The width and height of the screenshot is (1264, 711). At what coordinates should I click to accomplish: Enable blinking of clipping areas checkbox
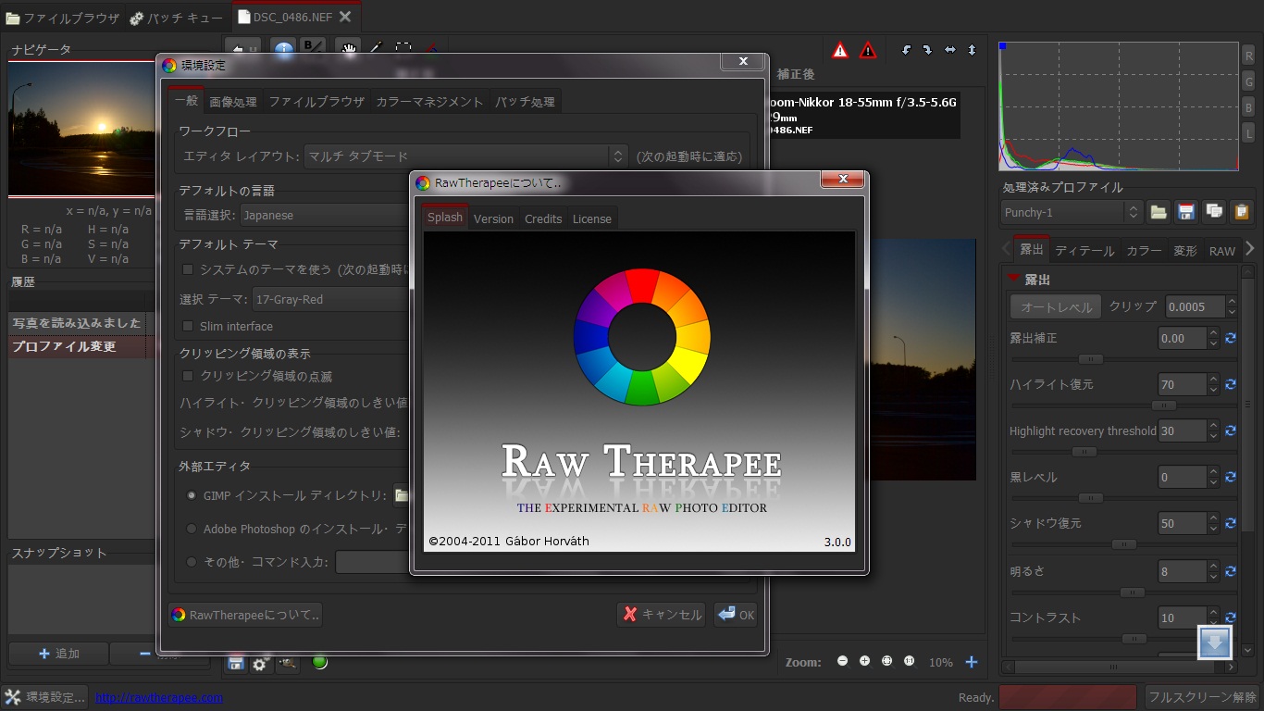point(188,376)
